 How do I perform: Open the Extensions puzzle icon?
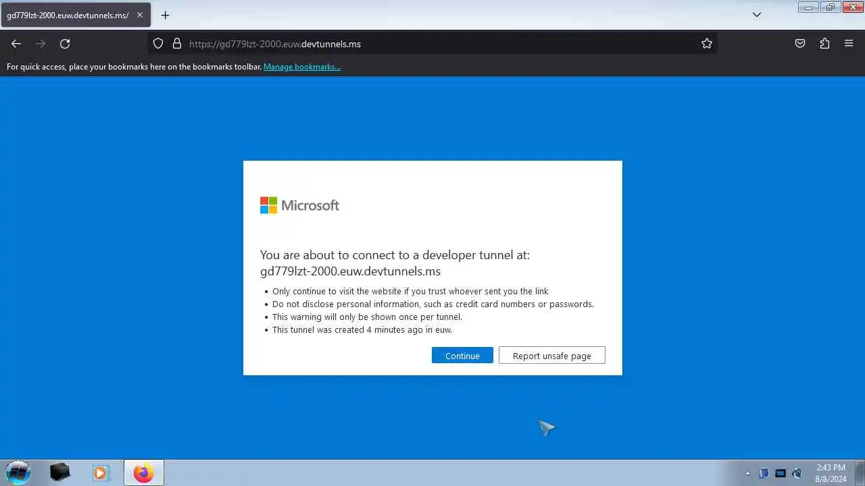coord(824,44)
